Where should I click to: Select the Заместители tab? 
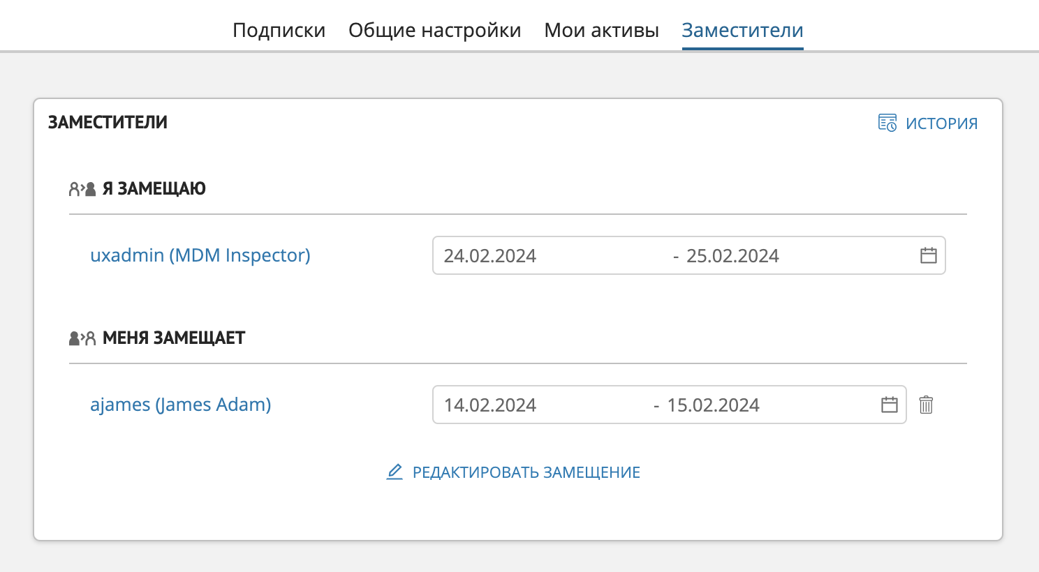tap(742, 30)
